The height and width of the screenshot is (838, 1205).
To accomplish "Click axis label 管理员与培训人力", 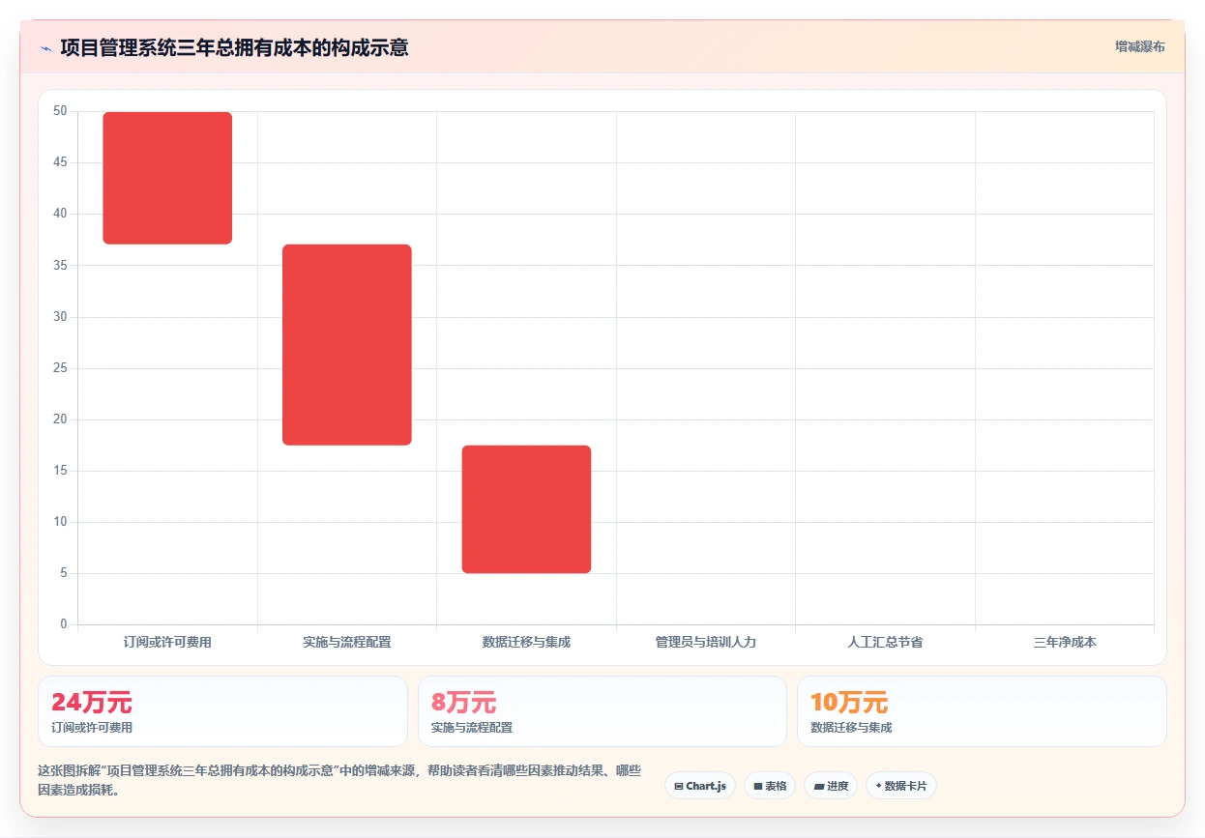I will 706,642.
